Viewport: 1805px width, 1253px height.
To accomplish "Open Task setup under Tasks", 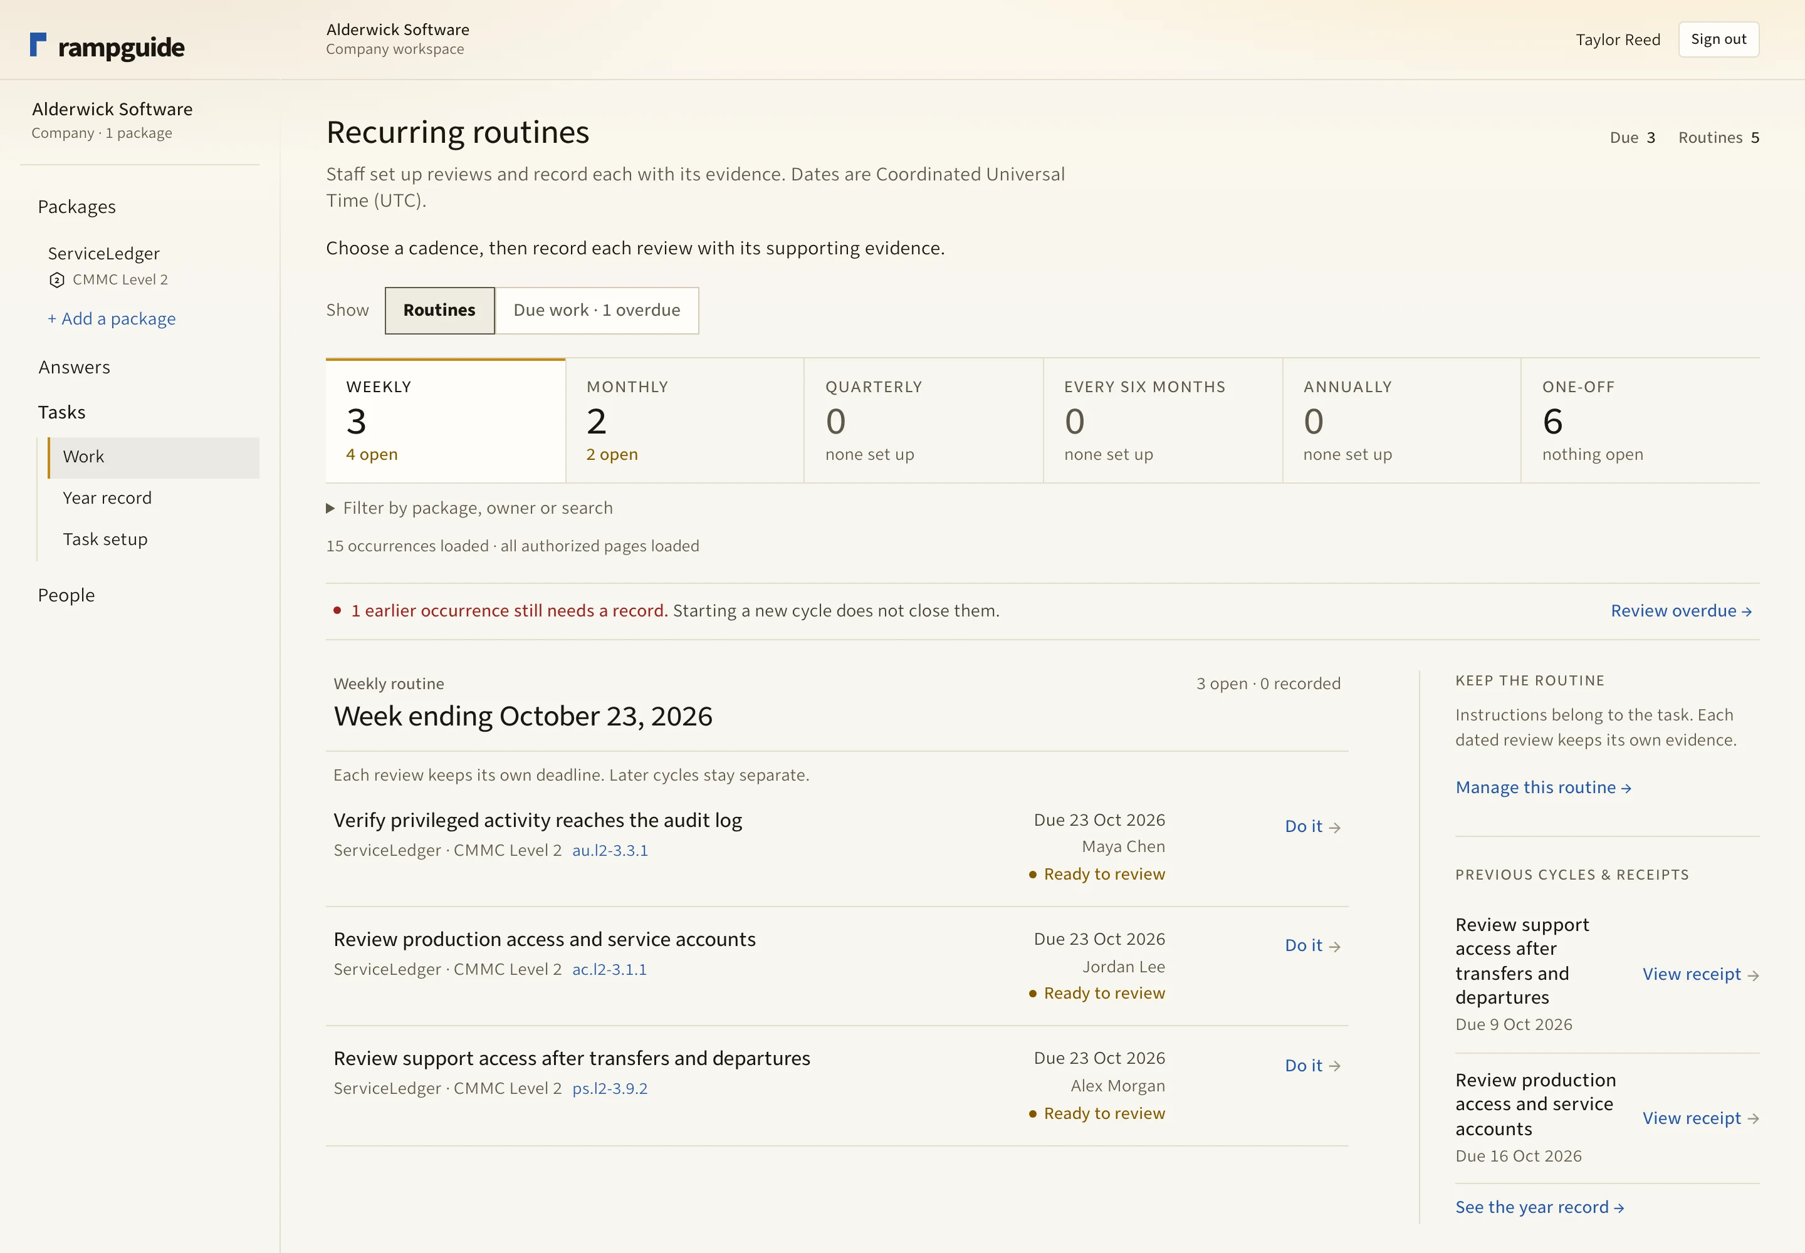I will tap(105, 539).
